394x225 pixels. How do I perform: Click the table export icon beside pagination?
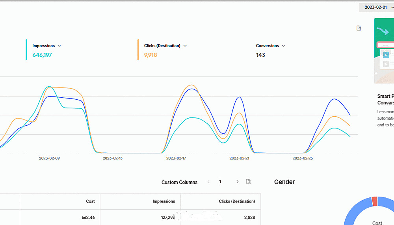coord(248,182)
